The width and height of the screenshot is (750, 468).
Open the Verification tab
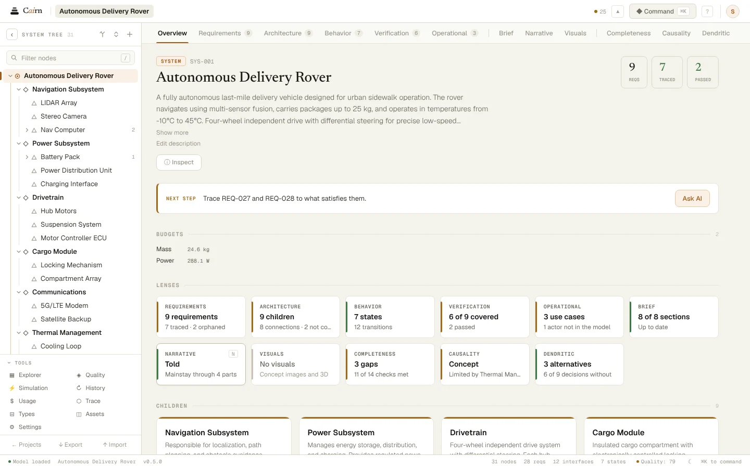click(x=397, y=33)
